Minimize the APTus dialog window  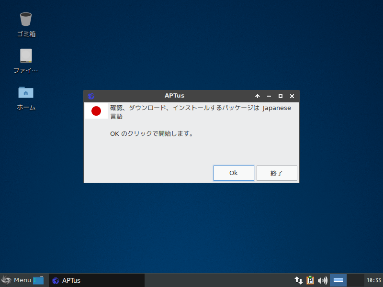(269, 96)
